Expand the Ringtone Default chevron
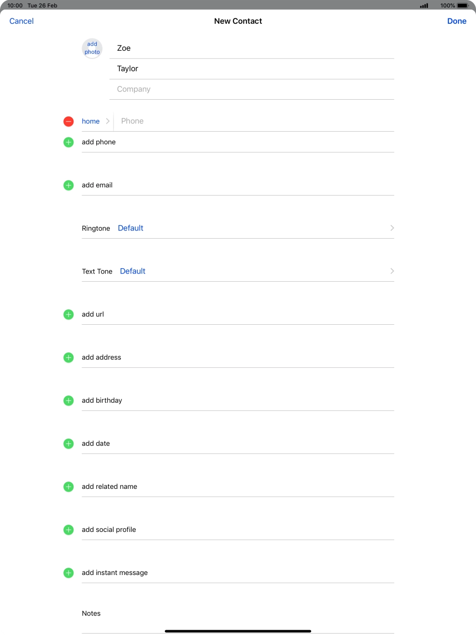 point(392,228)
